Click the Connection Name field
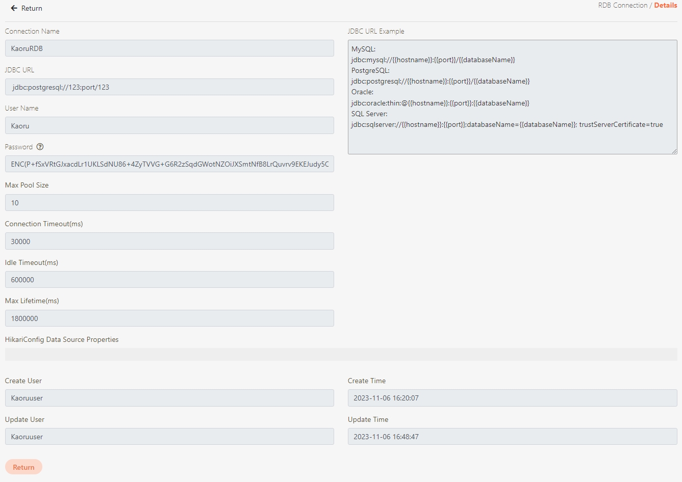This screenshot has height=482, width=682. click(169, 48)
